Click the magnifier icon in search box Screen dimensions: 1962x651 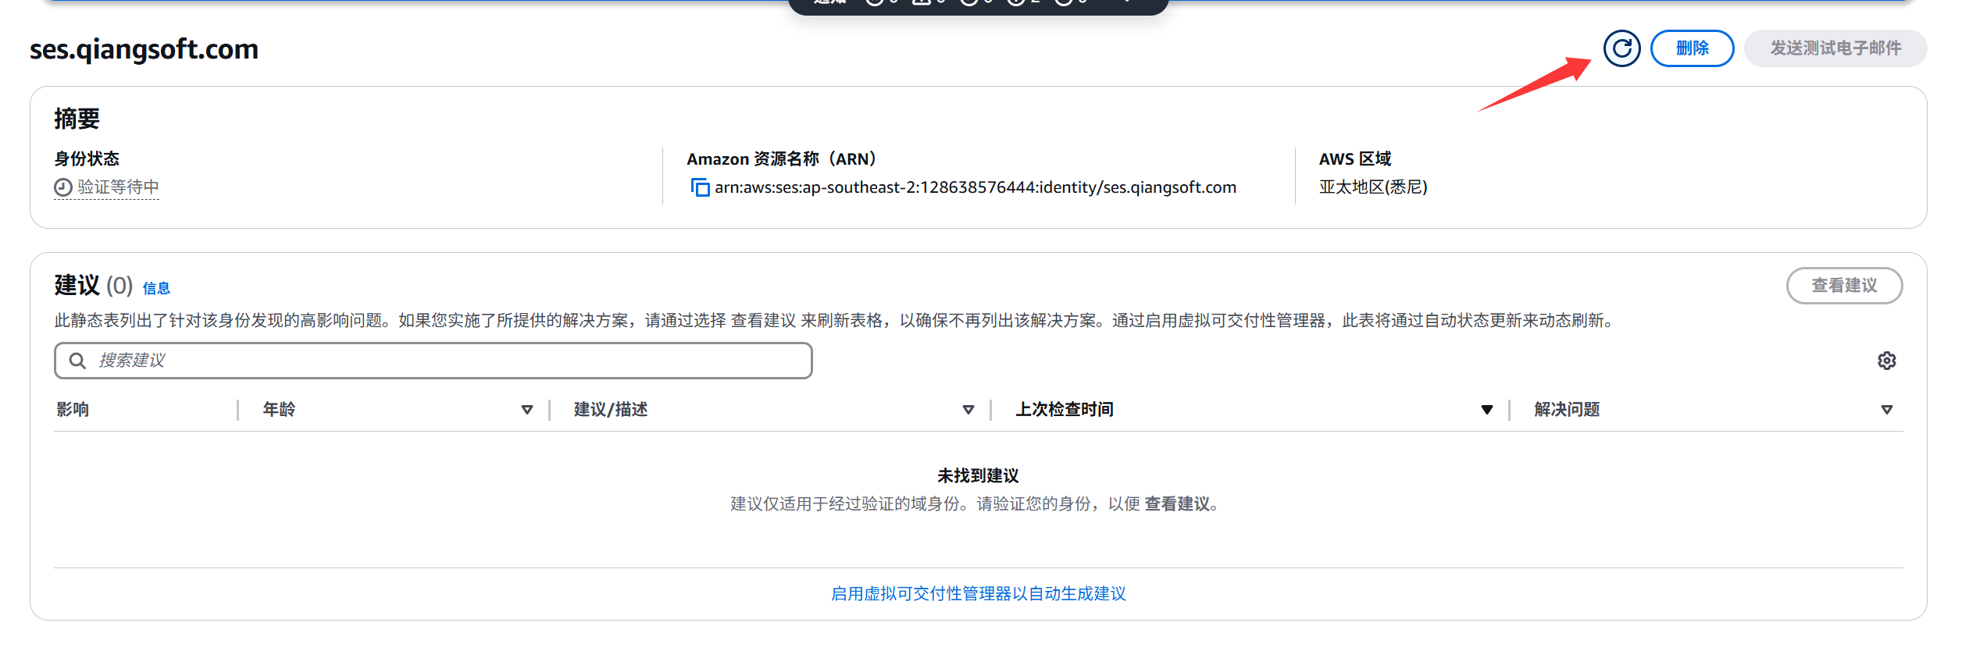pos(77,361)
